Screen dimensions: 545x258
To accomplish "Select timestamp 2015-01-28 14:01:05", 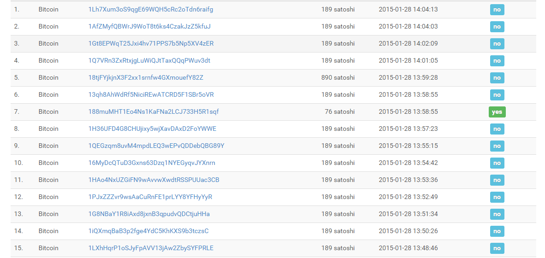I will click(408, 60).
